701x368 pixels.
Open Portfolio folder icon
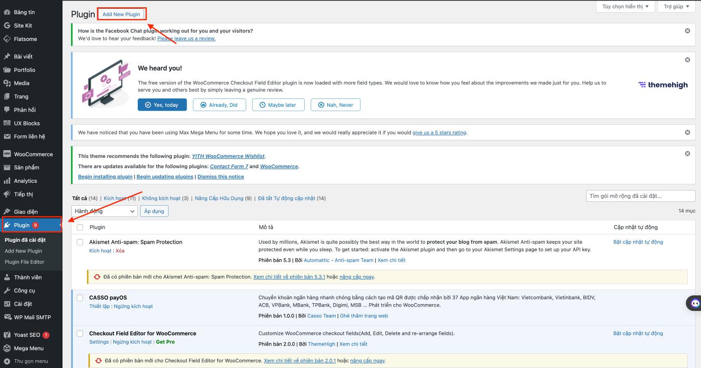pos(7,70)
